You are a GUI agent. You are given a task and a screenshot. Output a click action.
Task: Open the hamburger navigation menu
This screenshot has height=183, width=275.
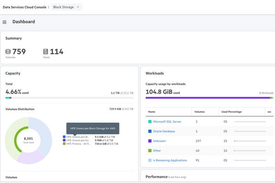(x=5, y=22)
